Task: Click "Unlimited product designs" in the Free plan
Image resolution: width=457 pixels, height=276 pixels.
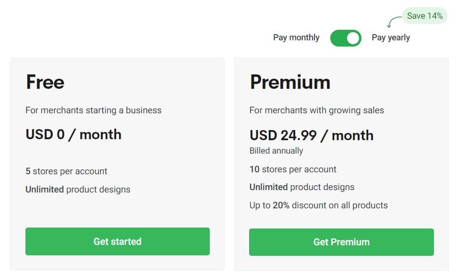Action: pos(78,190)
